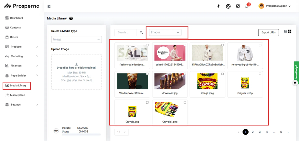Click into the Search input field
This screenshot has width=299, height=141.
point(125,32)
